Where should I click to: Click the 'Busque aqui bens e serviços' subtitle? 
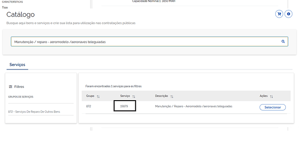[71, 23]
